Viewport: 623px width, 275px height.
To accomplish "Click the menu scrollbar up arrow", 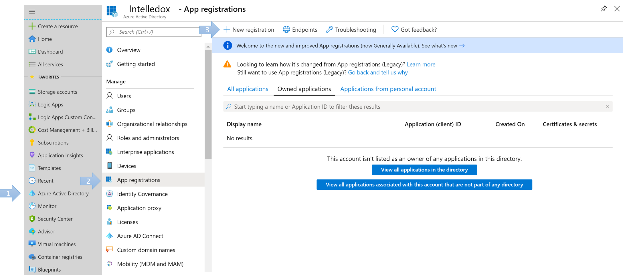I will point(208,46).
